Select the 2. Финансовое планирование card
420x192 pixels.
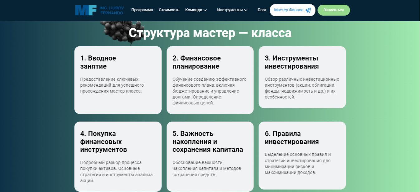[x=210, y=79]
